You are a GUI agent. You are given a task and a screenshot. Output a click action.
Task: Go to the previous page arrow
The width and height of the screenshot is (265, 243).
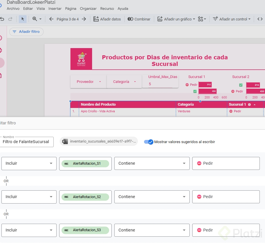pos(51,19)
